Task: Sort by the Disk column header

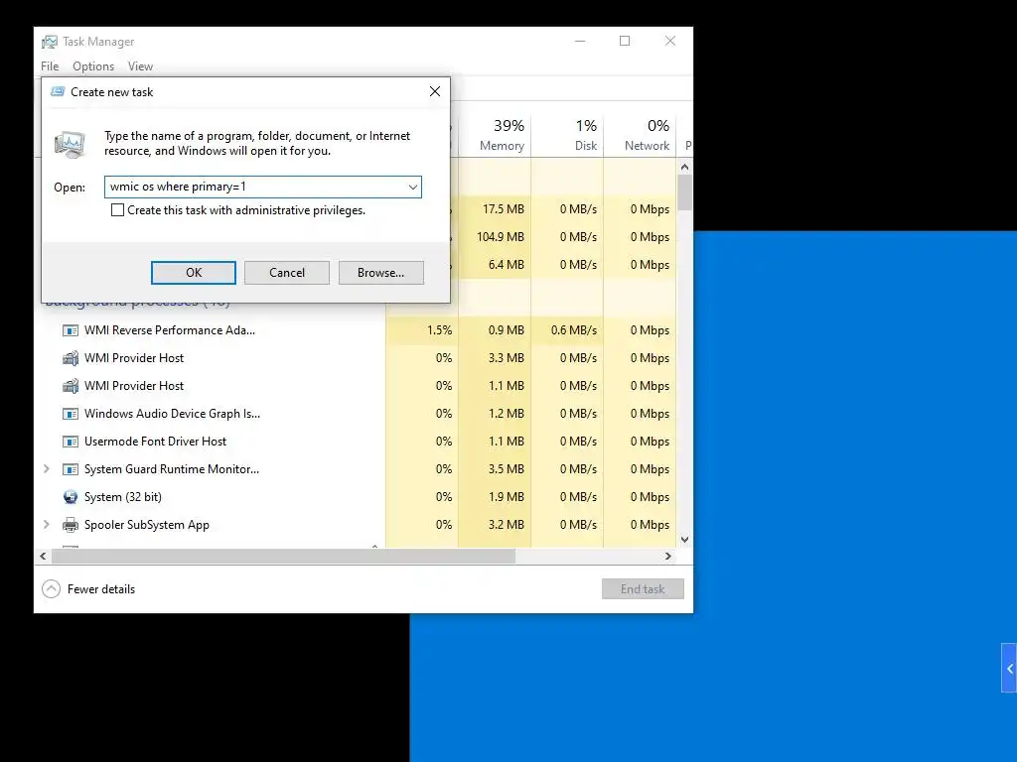Action: point(567,135)
